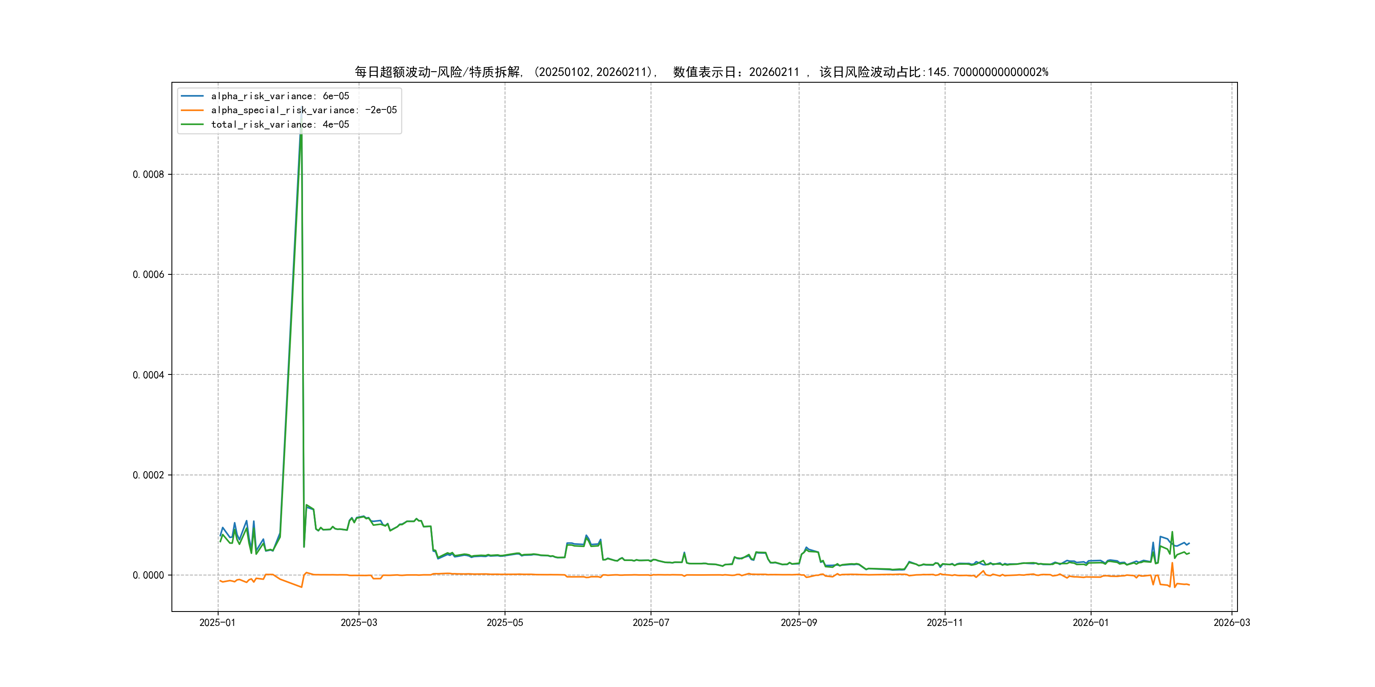Click the 2026-03 x-axis tick label
This screenshot has width=1375, height=687.
(x=1232, y=623)
